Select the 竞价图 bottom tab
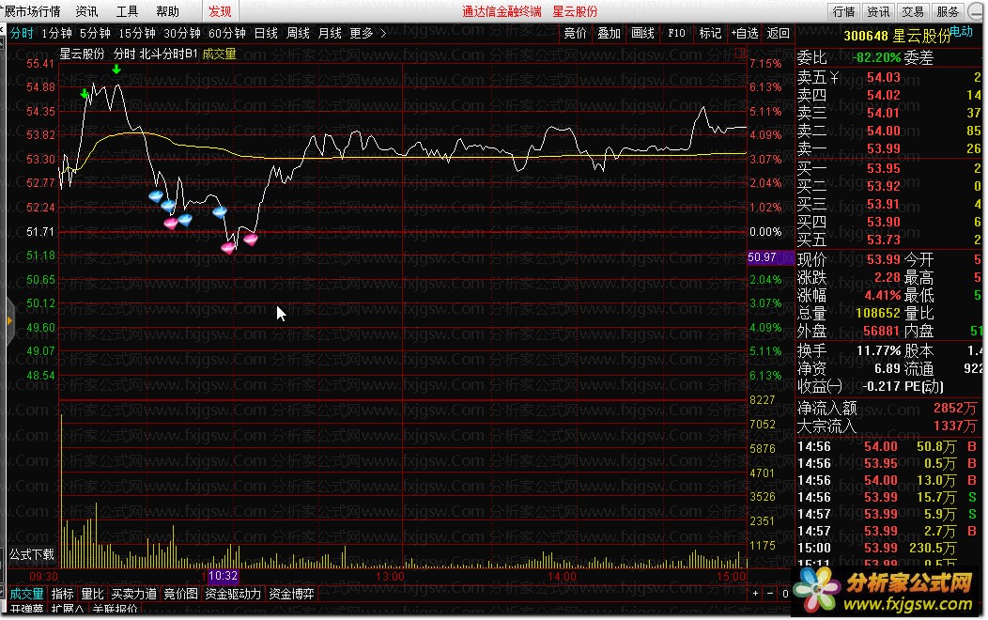988x620 pixels. click(180, 594)
